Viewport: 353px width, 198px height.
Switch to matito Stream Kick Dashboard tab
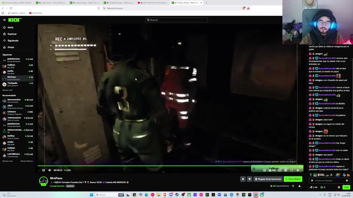[51, 3]
